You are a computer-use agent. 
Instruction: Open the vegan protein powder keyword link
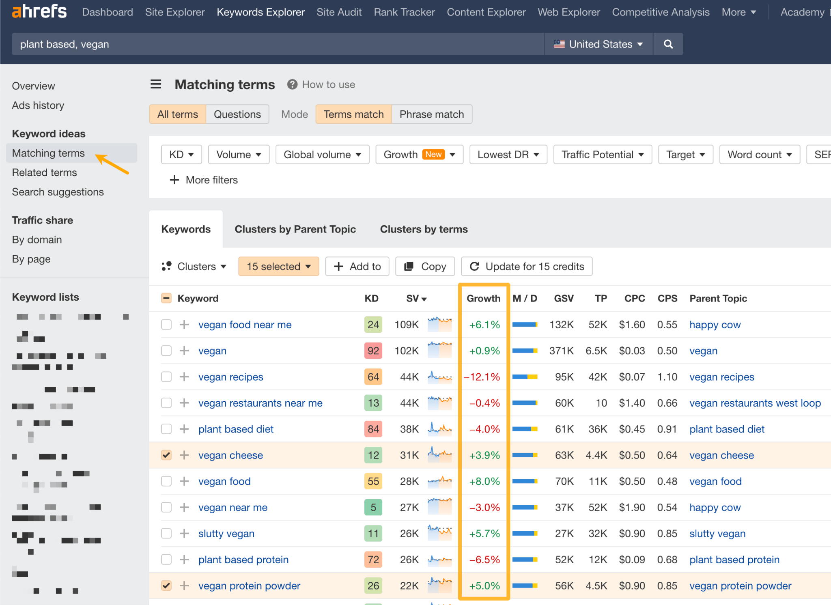pyautogui.click(x=249, y=586)
